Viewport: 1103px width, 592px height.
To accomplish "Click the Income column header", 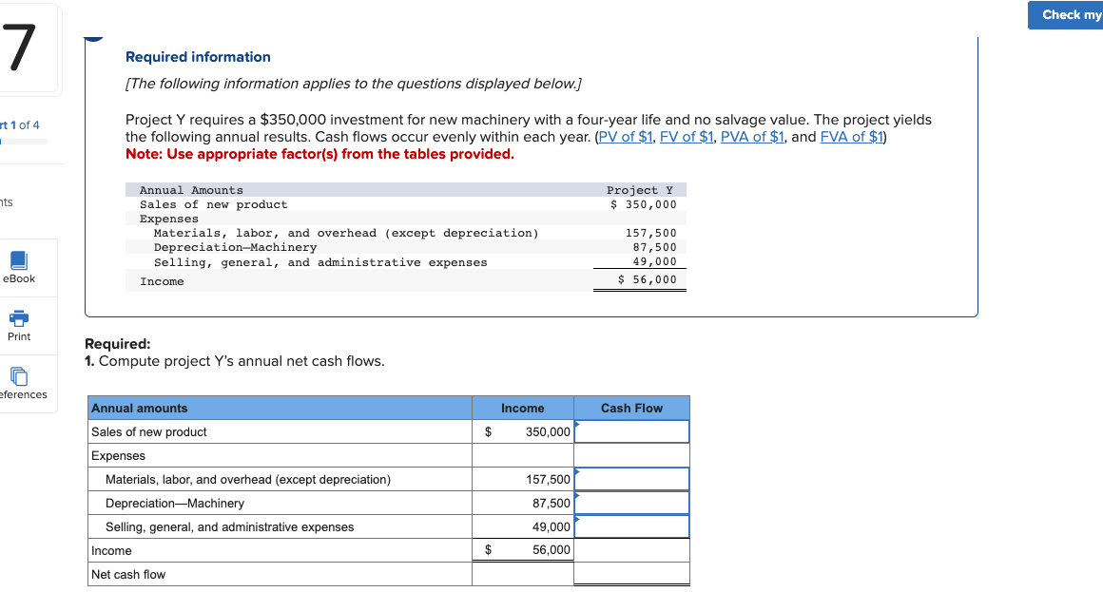I will (523, 409).
